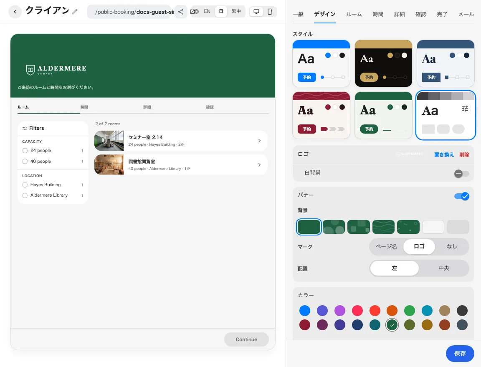
Task: Click the back arrow button
Action: (15, 12)
